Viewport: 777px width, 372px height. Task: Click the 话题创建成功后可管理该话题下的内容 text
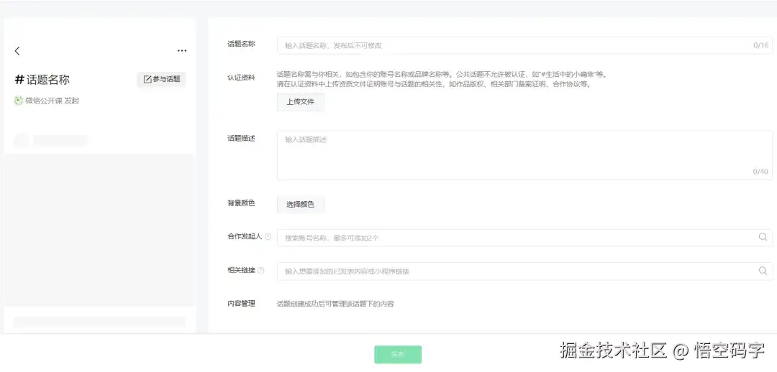pyautogui.click(x=335, y=304)
